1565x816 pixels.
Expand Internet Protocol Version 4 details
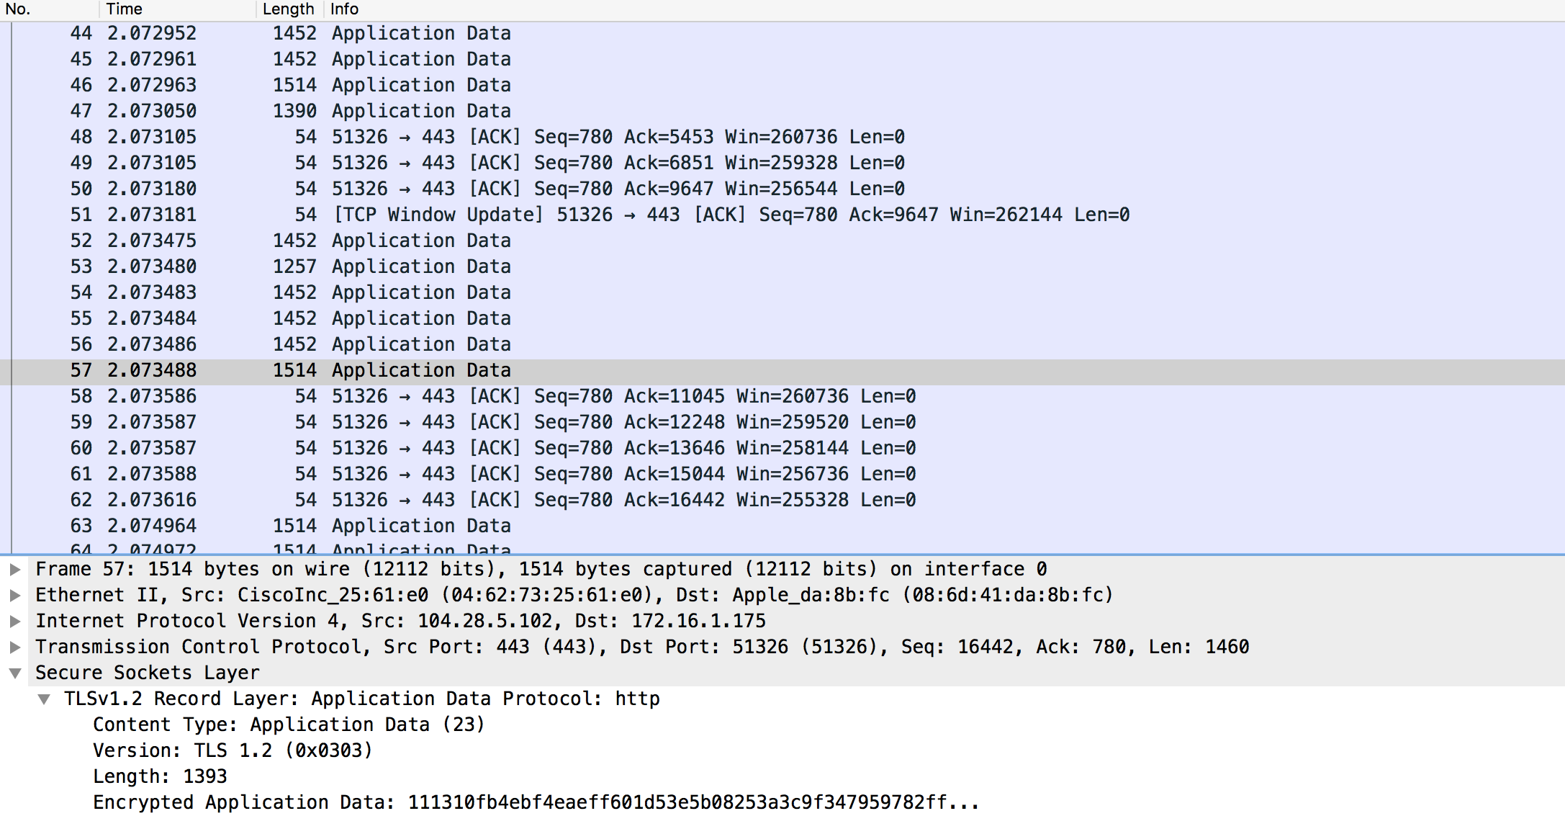pyautogui.click(x=15, y=622)
